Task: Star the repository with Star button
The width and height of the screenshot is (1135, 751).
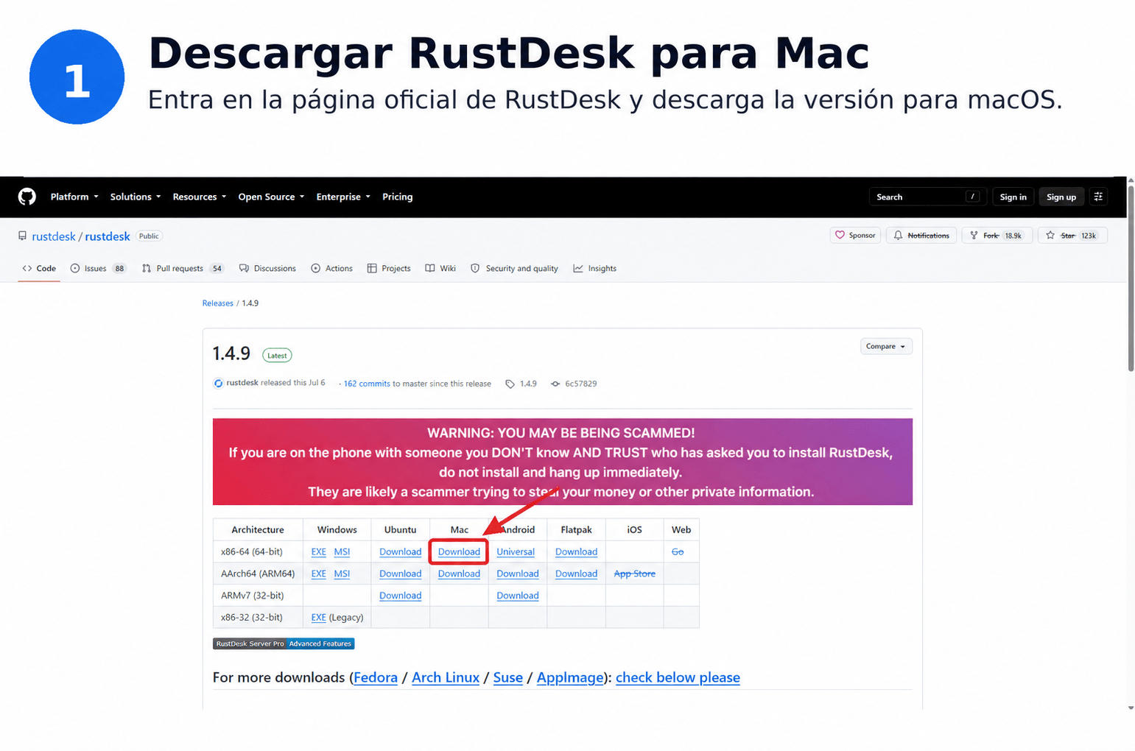Action: (1072, 236)
